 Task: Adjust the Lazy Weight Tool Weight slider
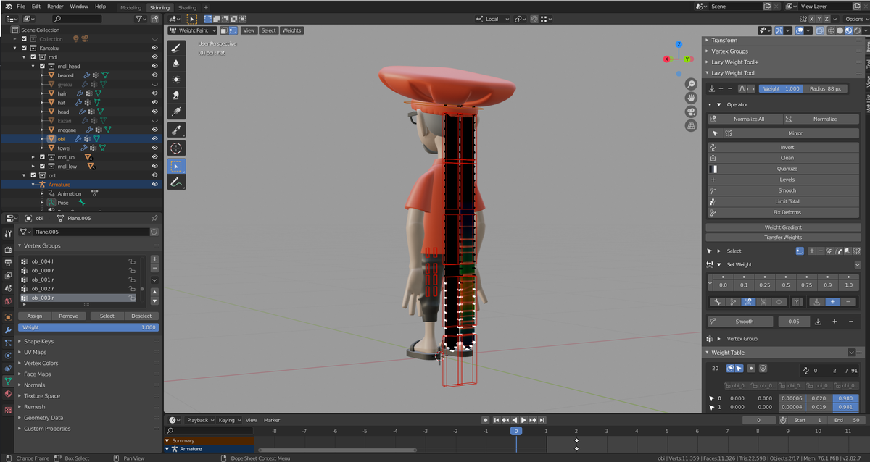pyautogui.click(x=782, y=88)
